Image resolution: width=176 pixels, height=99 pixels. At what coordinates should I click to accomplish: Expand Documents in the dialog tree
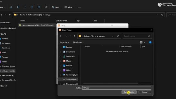coord(61,52)
